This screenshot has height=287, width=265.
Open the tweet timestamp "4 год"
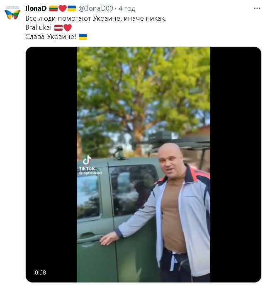126,8
